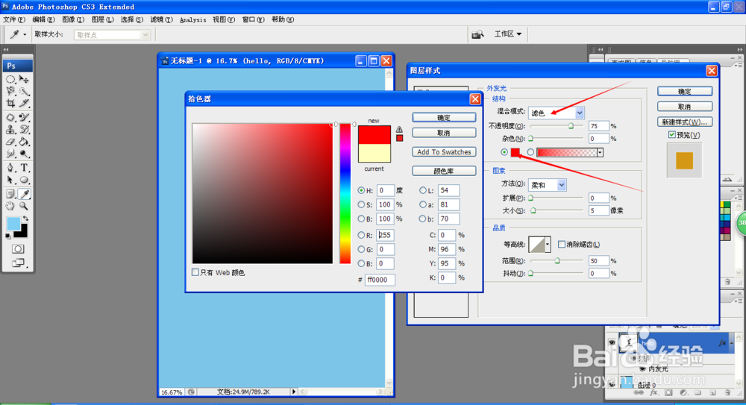
Task: Select the Path Selection tool
Action: pyautogui.click(x=10, y=180)
